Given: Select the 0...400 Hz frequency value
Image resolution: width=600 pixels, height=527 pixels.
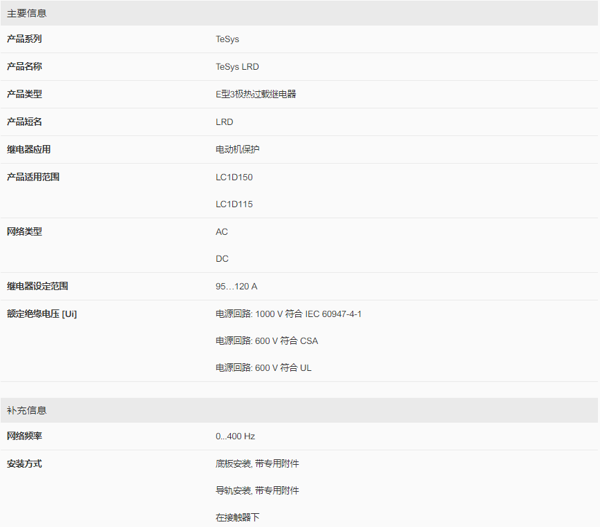Looking at the screenshot, I should pos(235,437).
